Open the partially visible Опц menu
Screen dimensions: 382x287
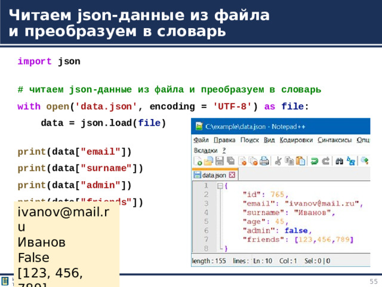(x=363, y=140)
